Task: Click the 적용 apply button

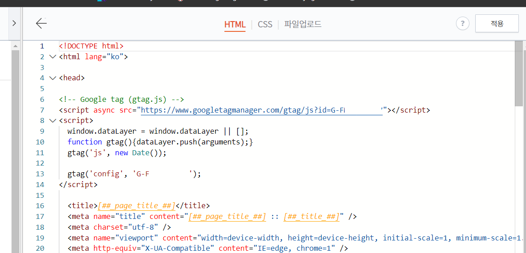Action: pos(497,23)
